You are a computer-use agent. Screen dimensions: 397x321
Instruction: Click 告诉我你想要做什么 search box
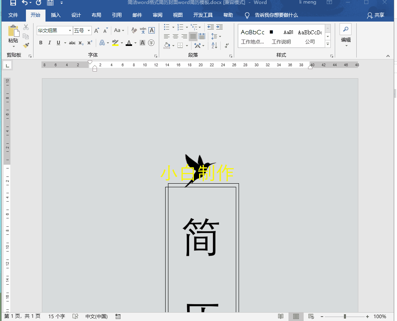[276, 15]
